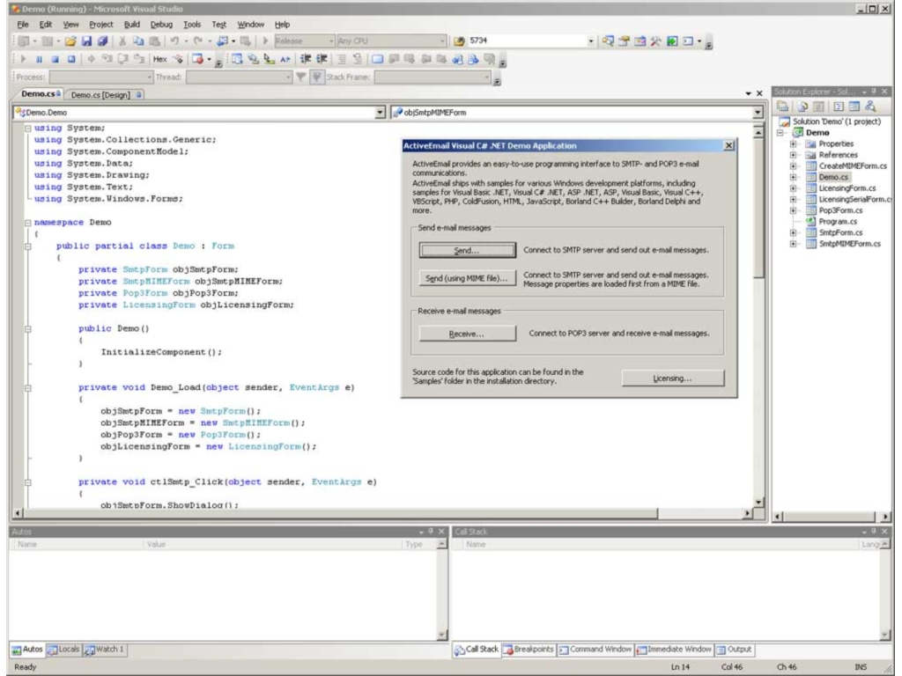Open the Edit menu
This screenshot has width=902, height=676.
(46, 25)
